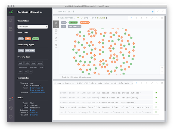Viewport: 174px width, 131px height.
Task: Run query in top editor bar
Action: (153, 11)
